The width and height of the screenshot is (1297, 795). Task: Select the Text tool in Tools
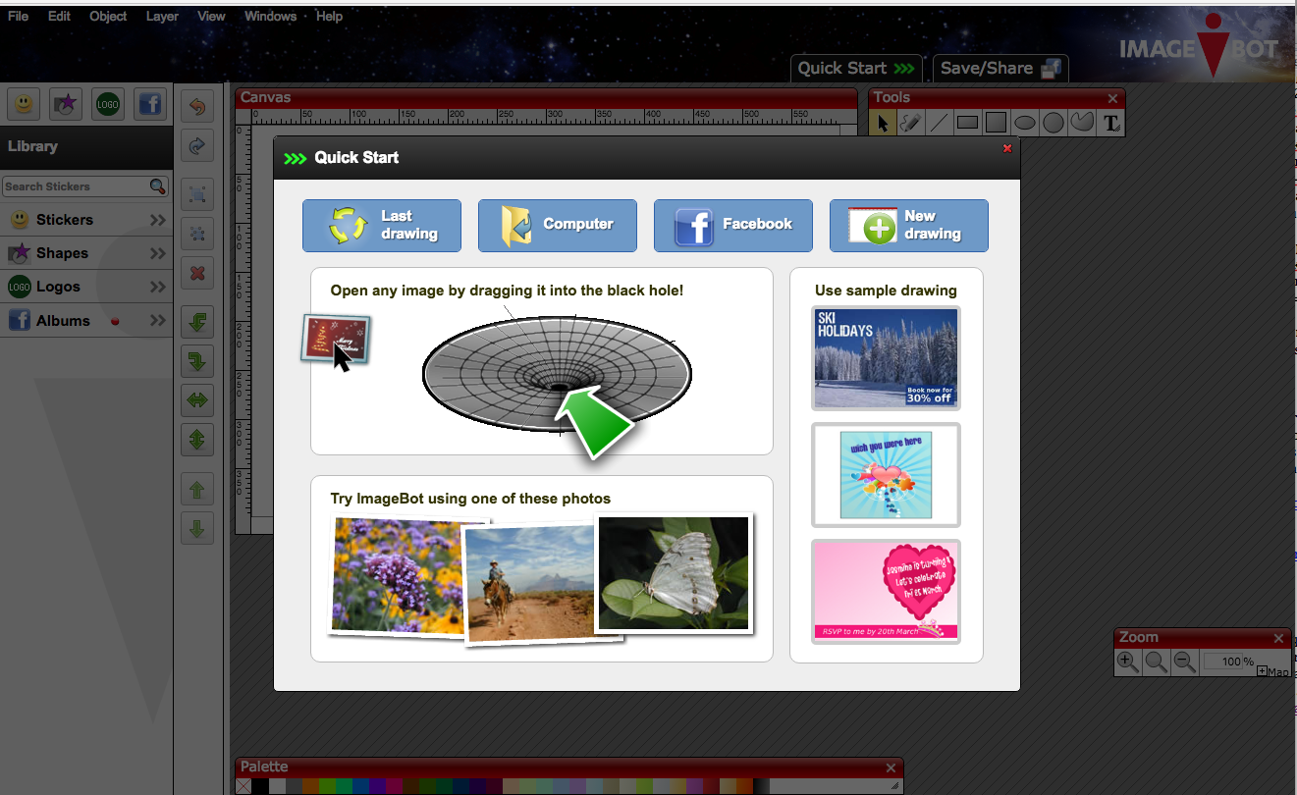(x=1111, y=123)
